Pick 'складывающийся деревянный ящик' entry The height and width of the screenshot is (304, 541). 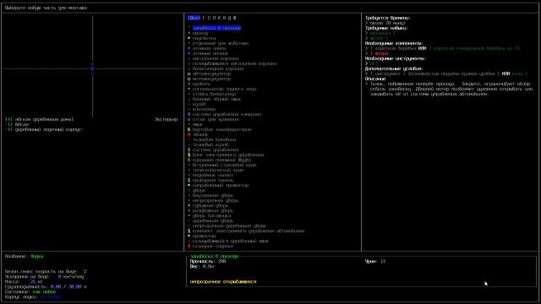pos(231,241)
